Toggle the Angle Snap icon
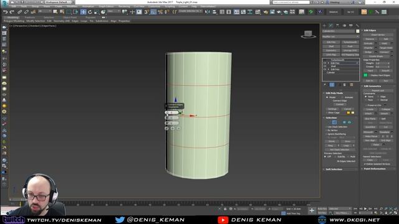 coord(153,12)
